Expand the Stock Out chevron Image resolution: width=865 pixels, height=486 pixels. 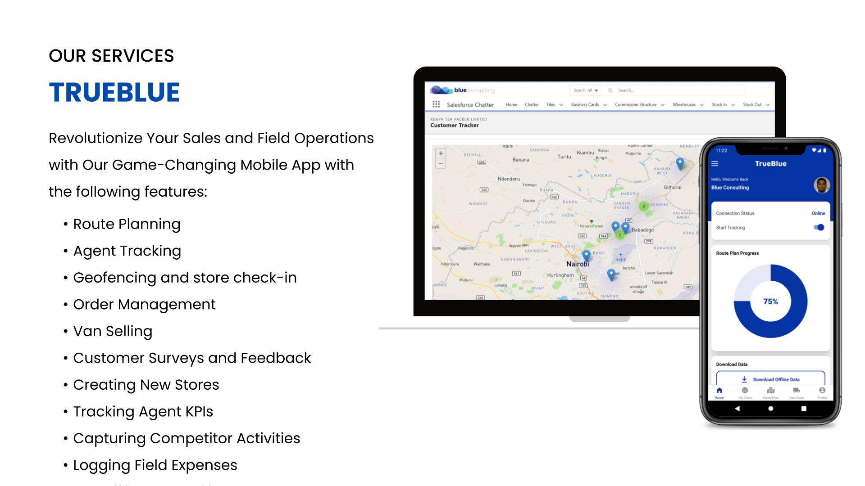point(768,105)
